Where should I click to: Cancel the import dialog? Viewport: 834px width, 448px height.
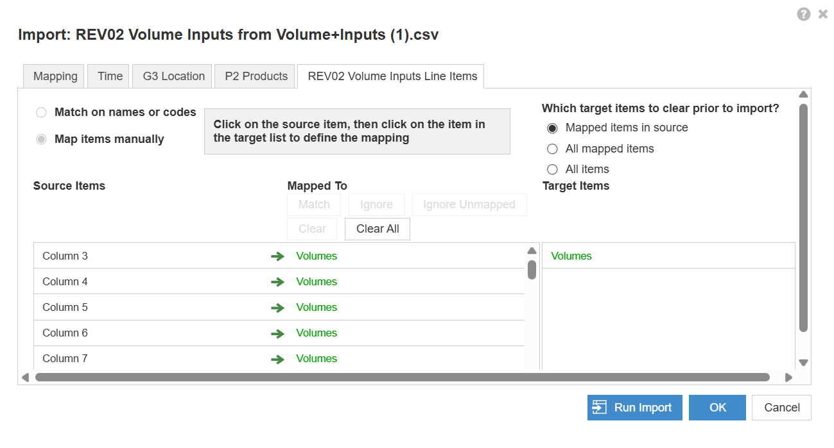point(781,408)
